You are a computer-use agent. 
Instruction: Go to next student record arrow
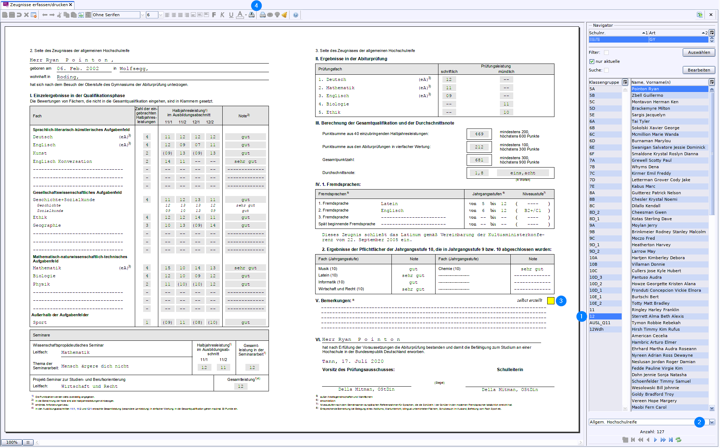tap(656, 440)
